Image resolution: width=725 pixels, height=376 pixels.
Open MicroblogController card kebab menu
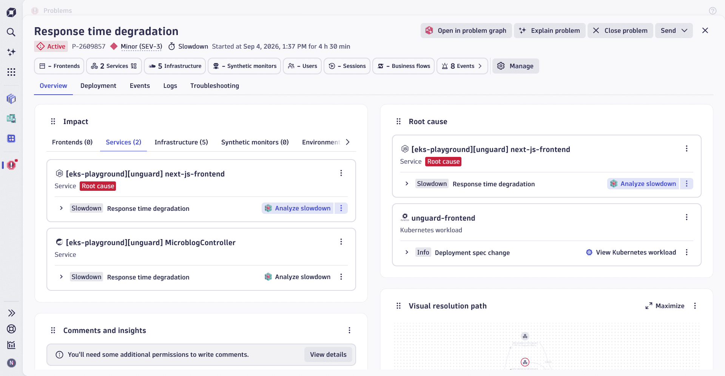pyautogui.click(x=341, y=242)
